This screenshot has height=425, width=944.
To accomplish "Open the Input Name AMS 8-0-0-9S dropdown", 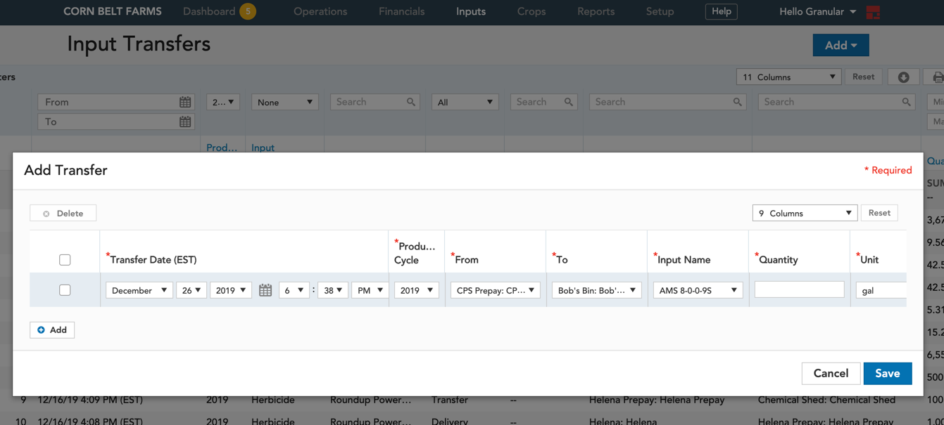I will [x=698, y=290].
